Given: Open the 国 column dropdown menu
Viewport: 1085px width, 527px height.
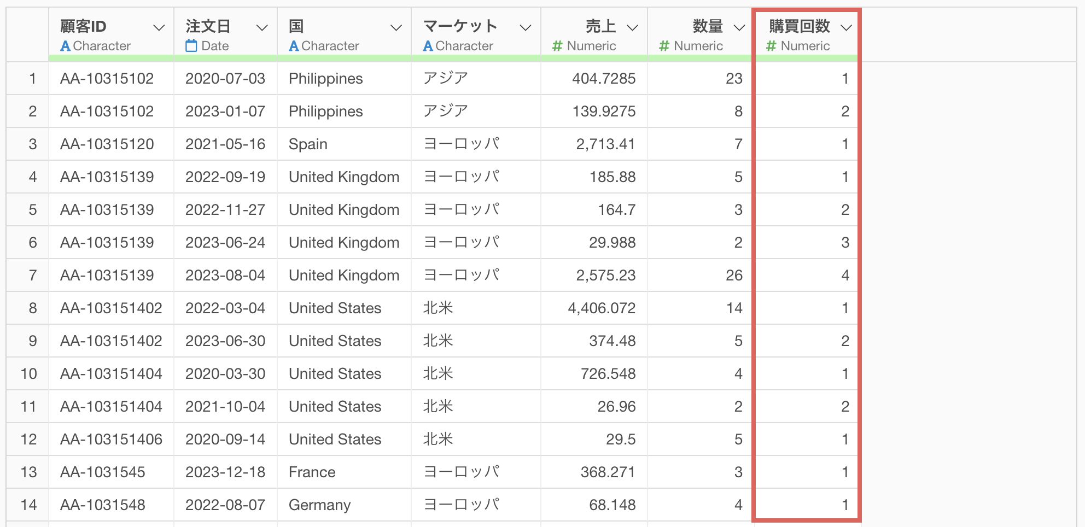Looking at the screenshot, I should coord(396,28).
